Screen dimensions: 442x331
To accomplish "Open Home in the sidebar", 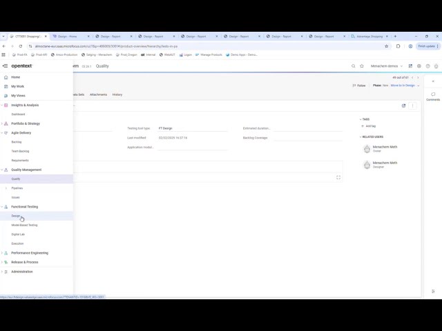I will (x=15, y=77).
